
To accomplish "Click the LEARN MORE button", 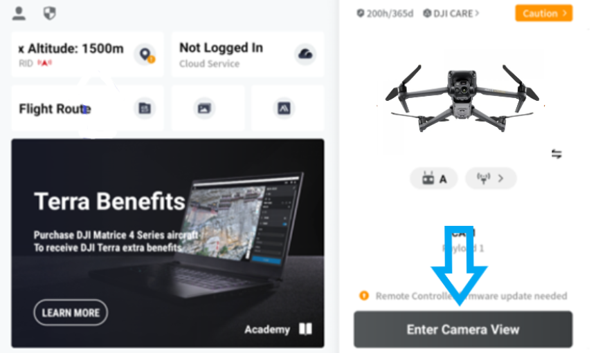I will click(71, 313).
